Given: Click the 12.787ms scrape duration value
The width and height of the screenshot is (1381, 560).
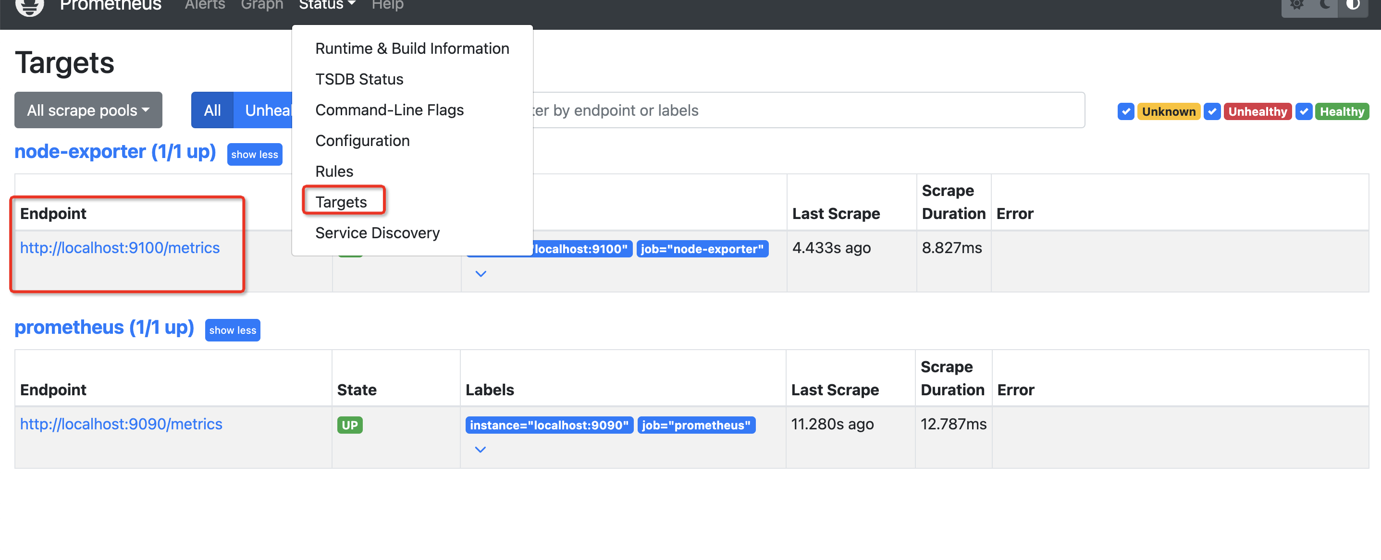Looking at the screenshot, I should pos(953,424).
